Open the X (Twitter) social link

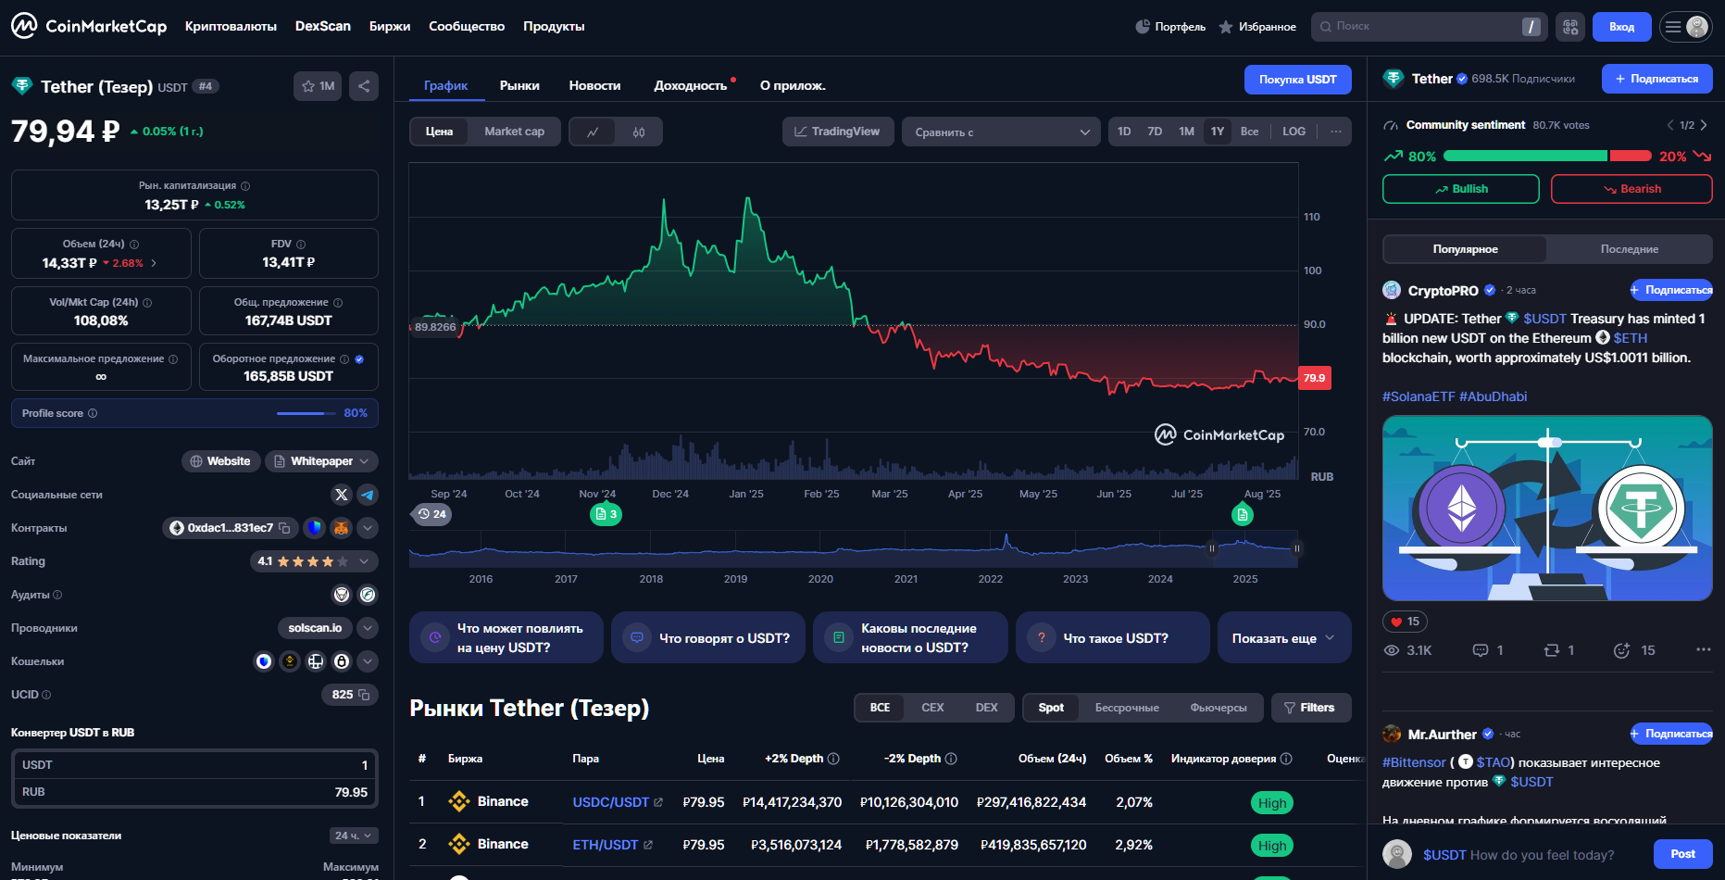point(342,495)
